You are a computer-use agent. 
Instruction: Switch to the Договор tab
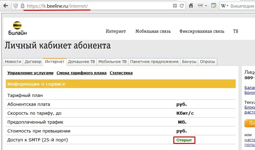[33, 62]
